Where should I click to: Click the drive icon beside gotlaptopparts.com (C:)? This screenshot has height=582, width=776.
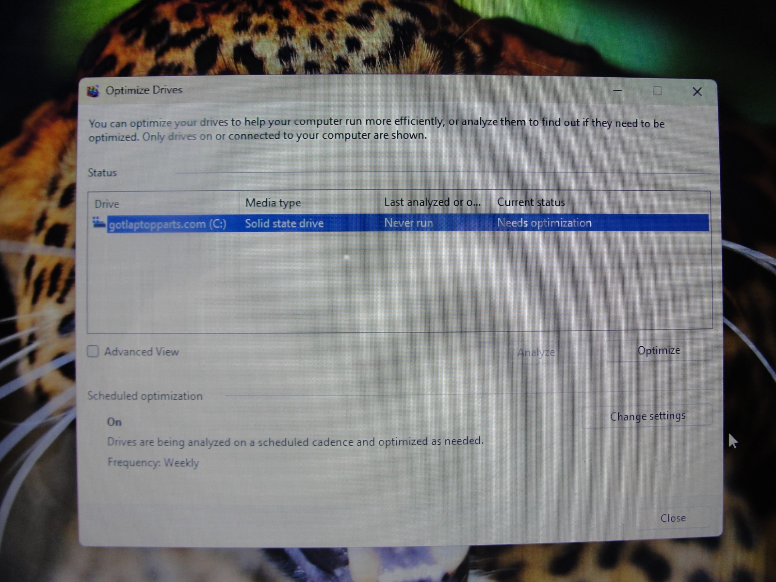[99, 223]
